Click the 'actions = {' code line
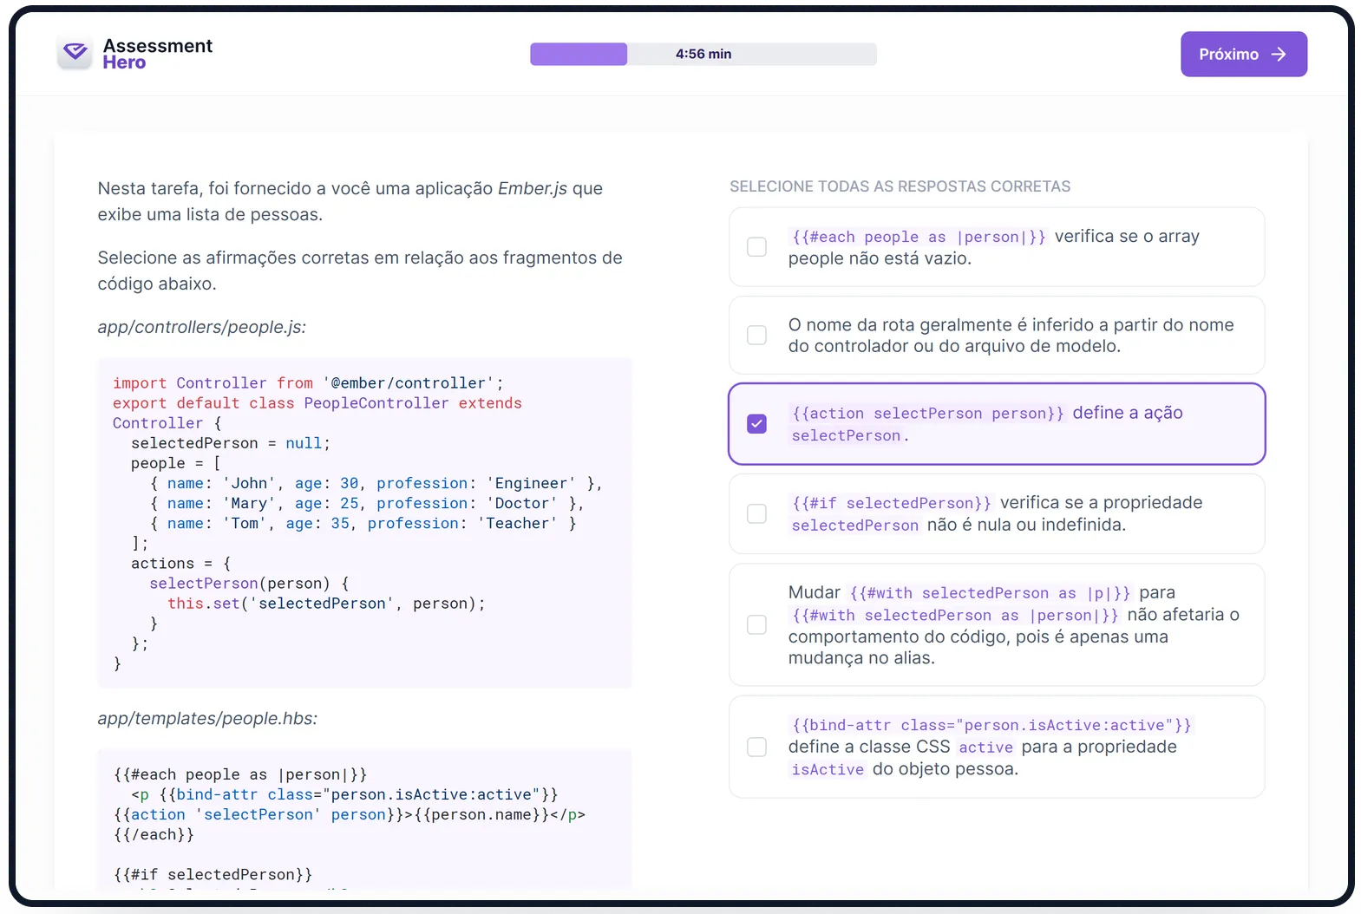Image resolution: width=1361 pixels, height=914 pixels. (180, 563)
